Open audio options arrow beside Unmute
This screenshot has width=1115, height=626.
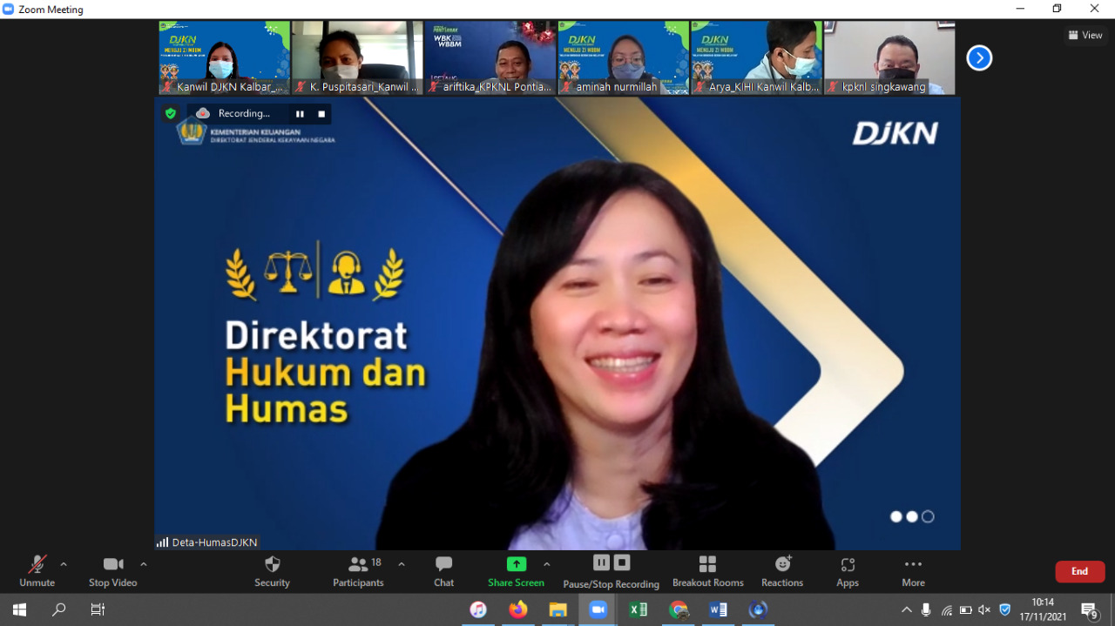click(x=64, y=564)
